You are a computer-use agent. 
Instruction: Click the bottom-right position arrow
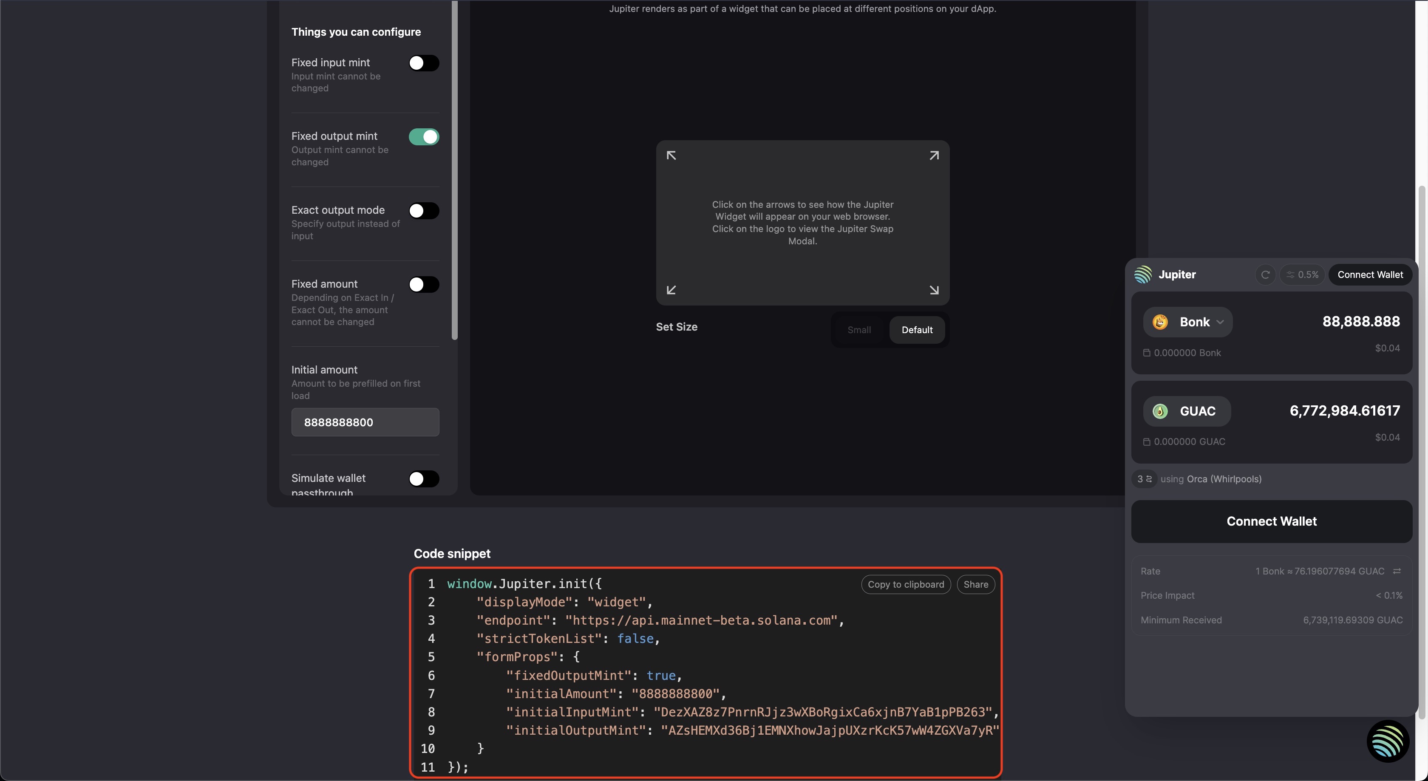(934, 290)
